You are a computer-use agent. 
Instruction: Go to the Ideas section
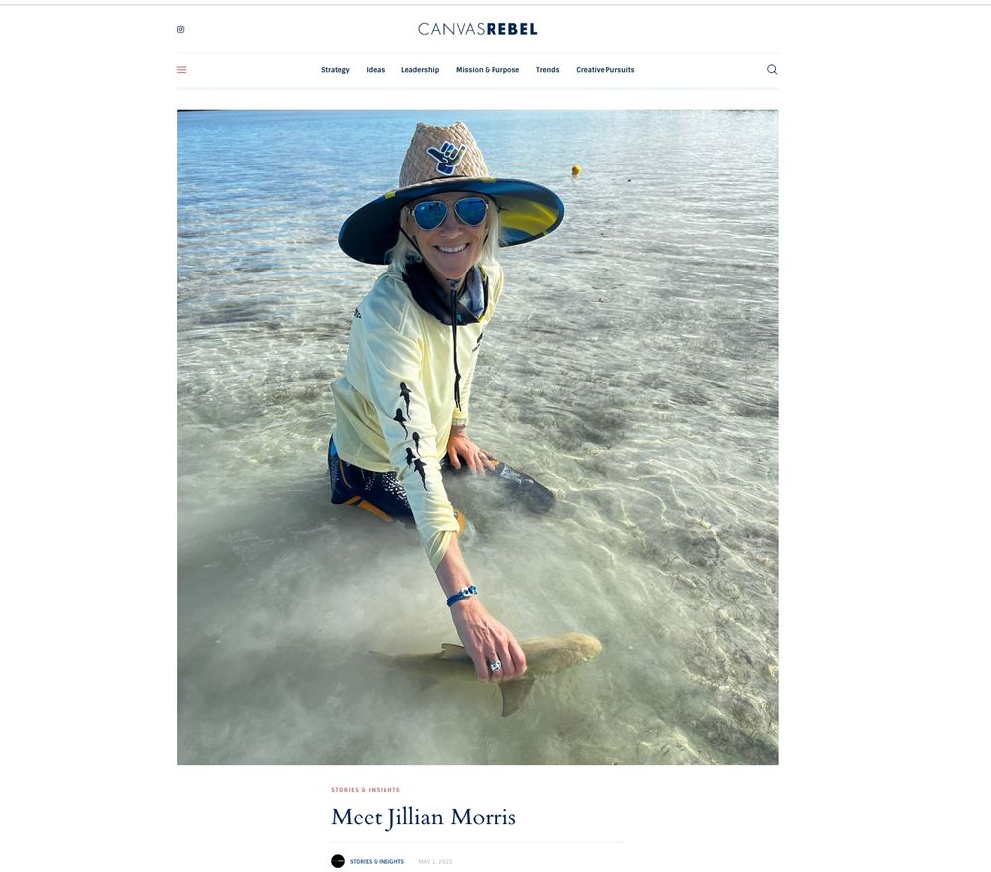[376, 70]
